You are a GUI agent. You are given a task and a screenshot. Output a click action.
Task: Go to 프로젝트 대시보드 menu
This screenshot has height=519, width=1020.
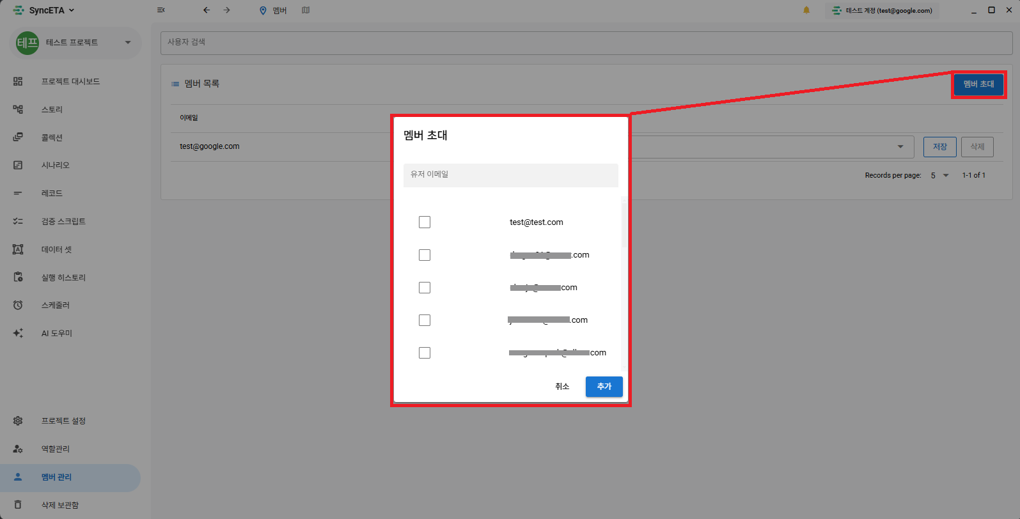click(70, 81)
